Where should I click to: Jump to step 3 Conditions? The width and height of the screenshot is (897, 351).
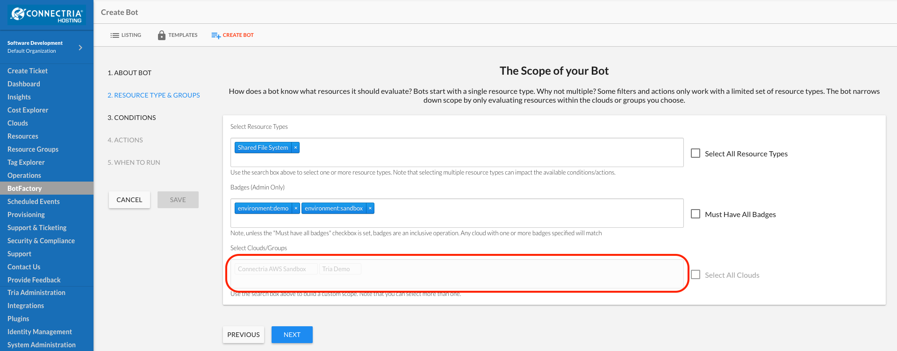coord(132,118)
